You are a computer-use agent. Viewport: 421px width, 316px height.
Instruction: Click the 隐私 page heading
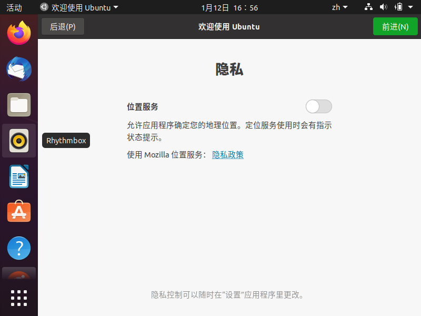coord(229,70)
